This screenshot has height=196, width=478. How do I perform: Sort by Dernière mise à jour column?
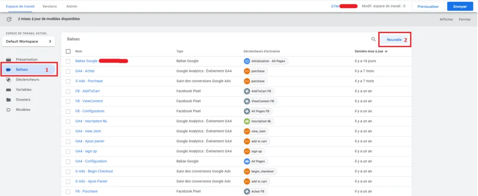coord(372,51)
